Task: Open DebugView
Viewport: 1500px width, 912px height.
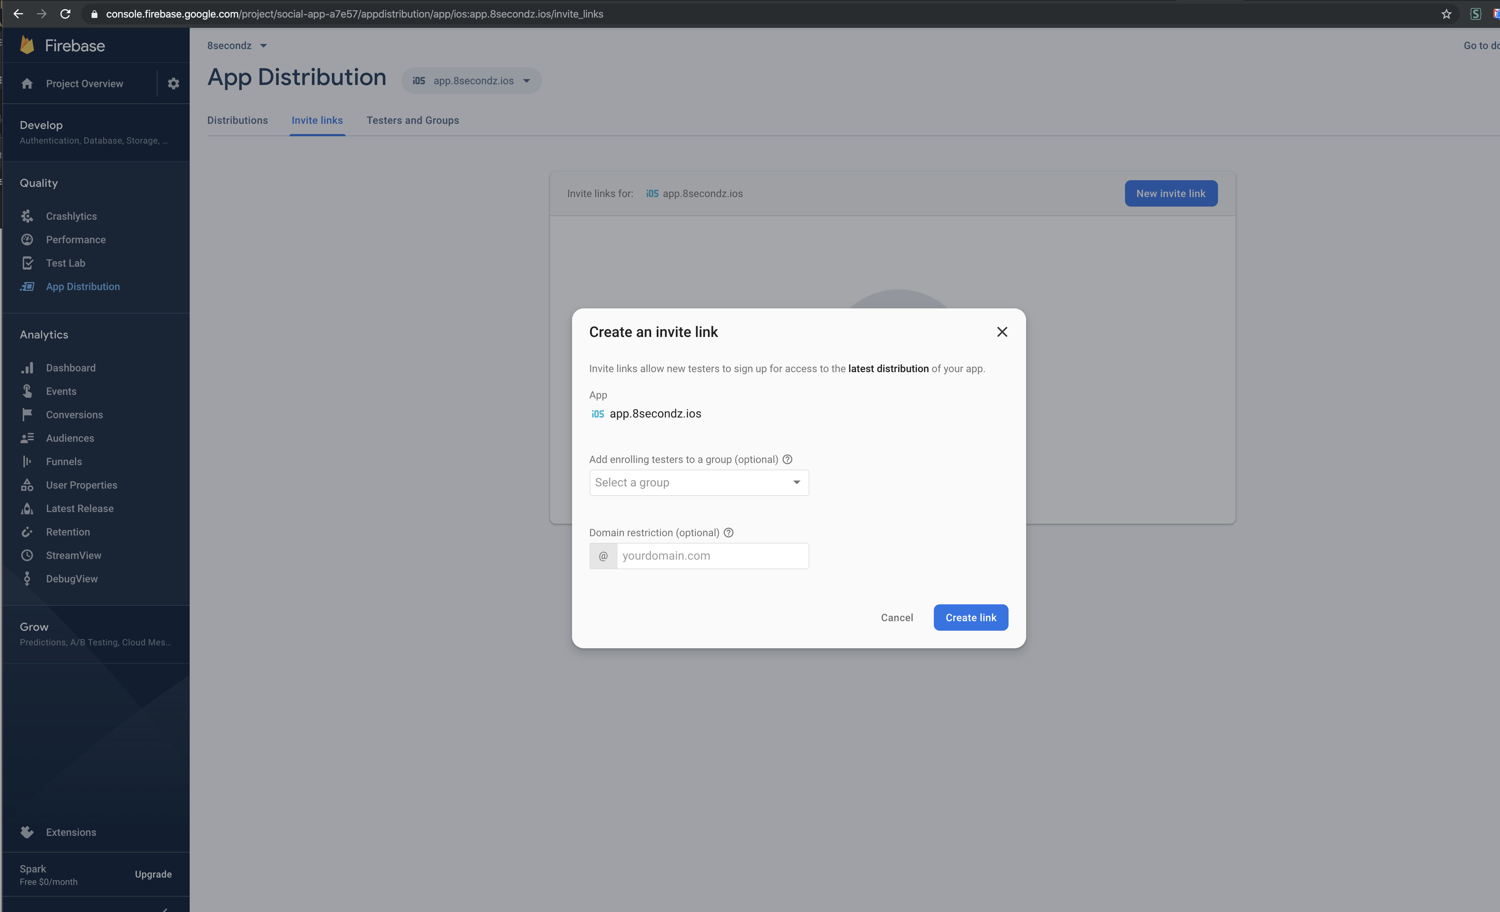Action: [x=72, y=578]
